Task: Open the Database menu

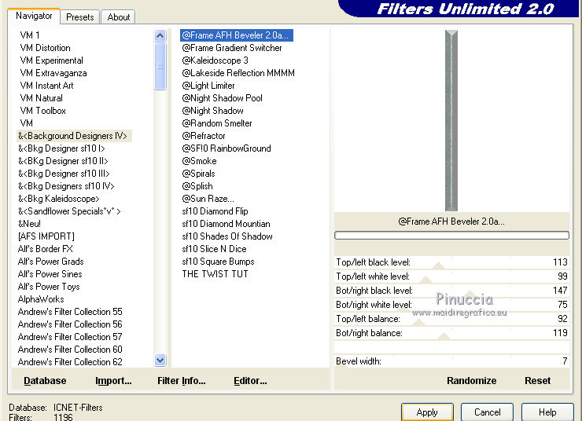Action: (45, 381)
